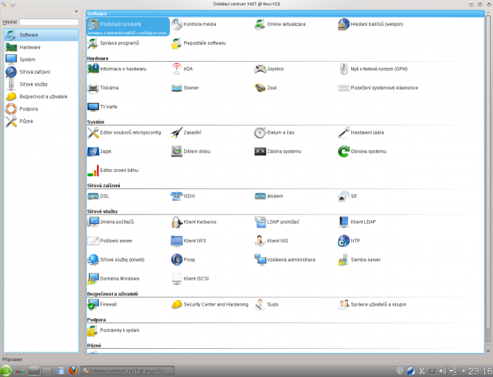Open Klient Kerberos module
The width and height of the screenshot is (493, 377).
pos(193,222)
